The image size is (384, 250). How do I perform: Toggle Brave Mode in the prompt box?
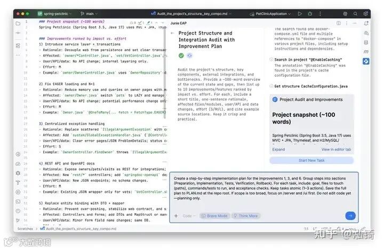click(x=215, y=216)
